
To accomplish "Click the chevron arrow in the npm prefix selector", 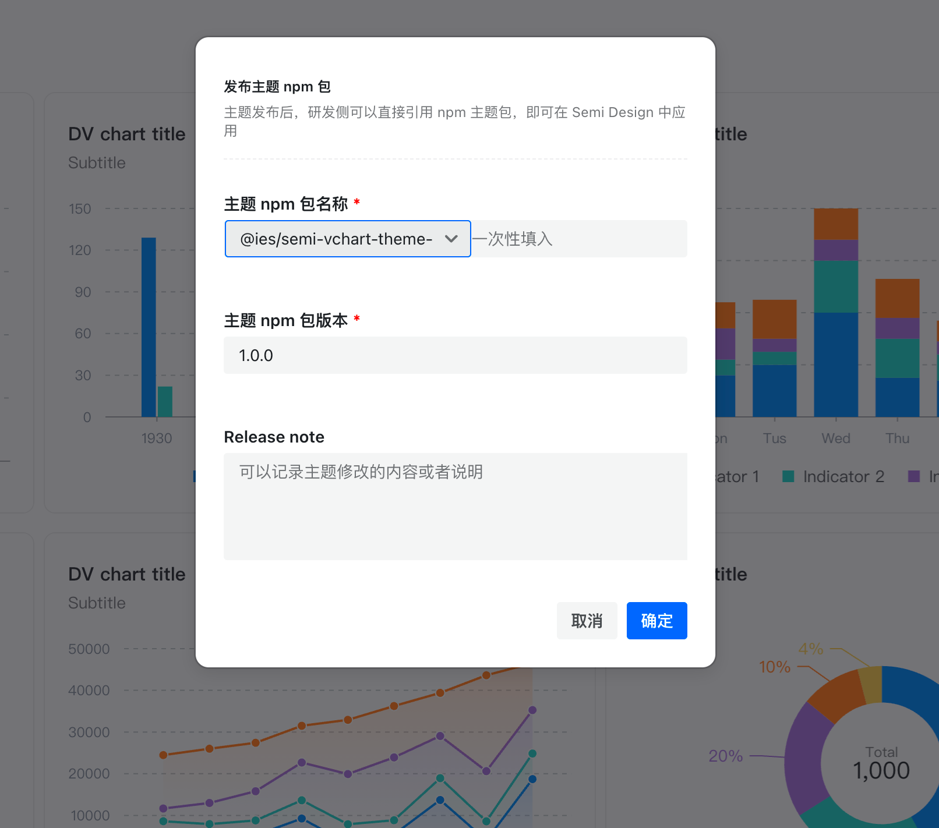I will click(x=451, y=239).
